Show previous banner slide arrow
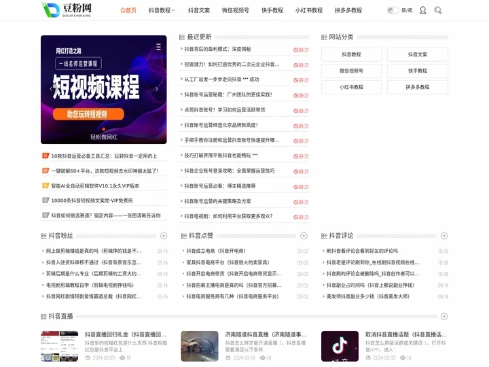 tap(51, 89)
